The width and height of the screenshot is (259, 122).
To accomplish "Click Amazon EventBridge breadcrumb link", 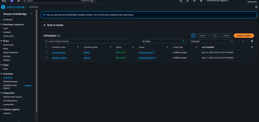I will tap(16, 7).
